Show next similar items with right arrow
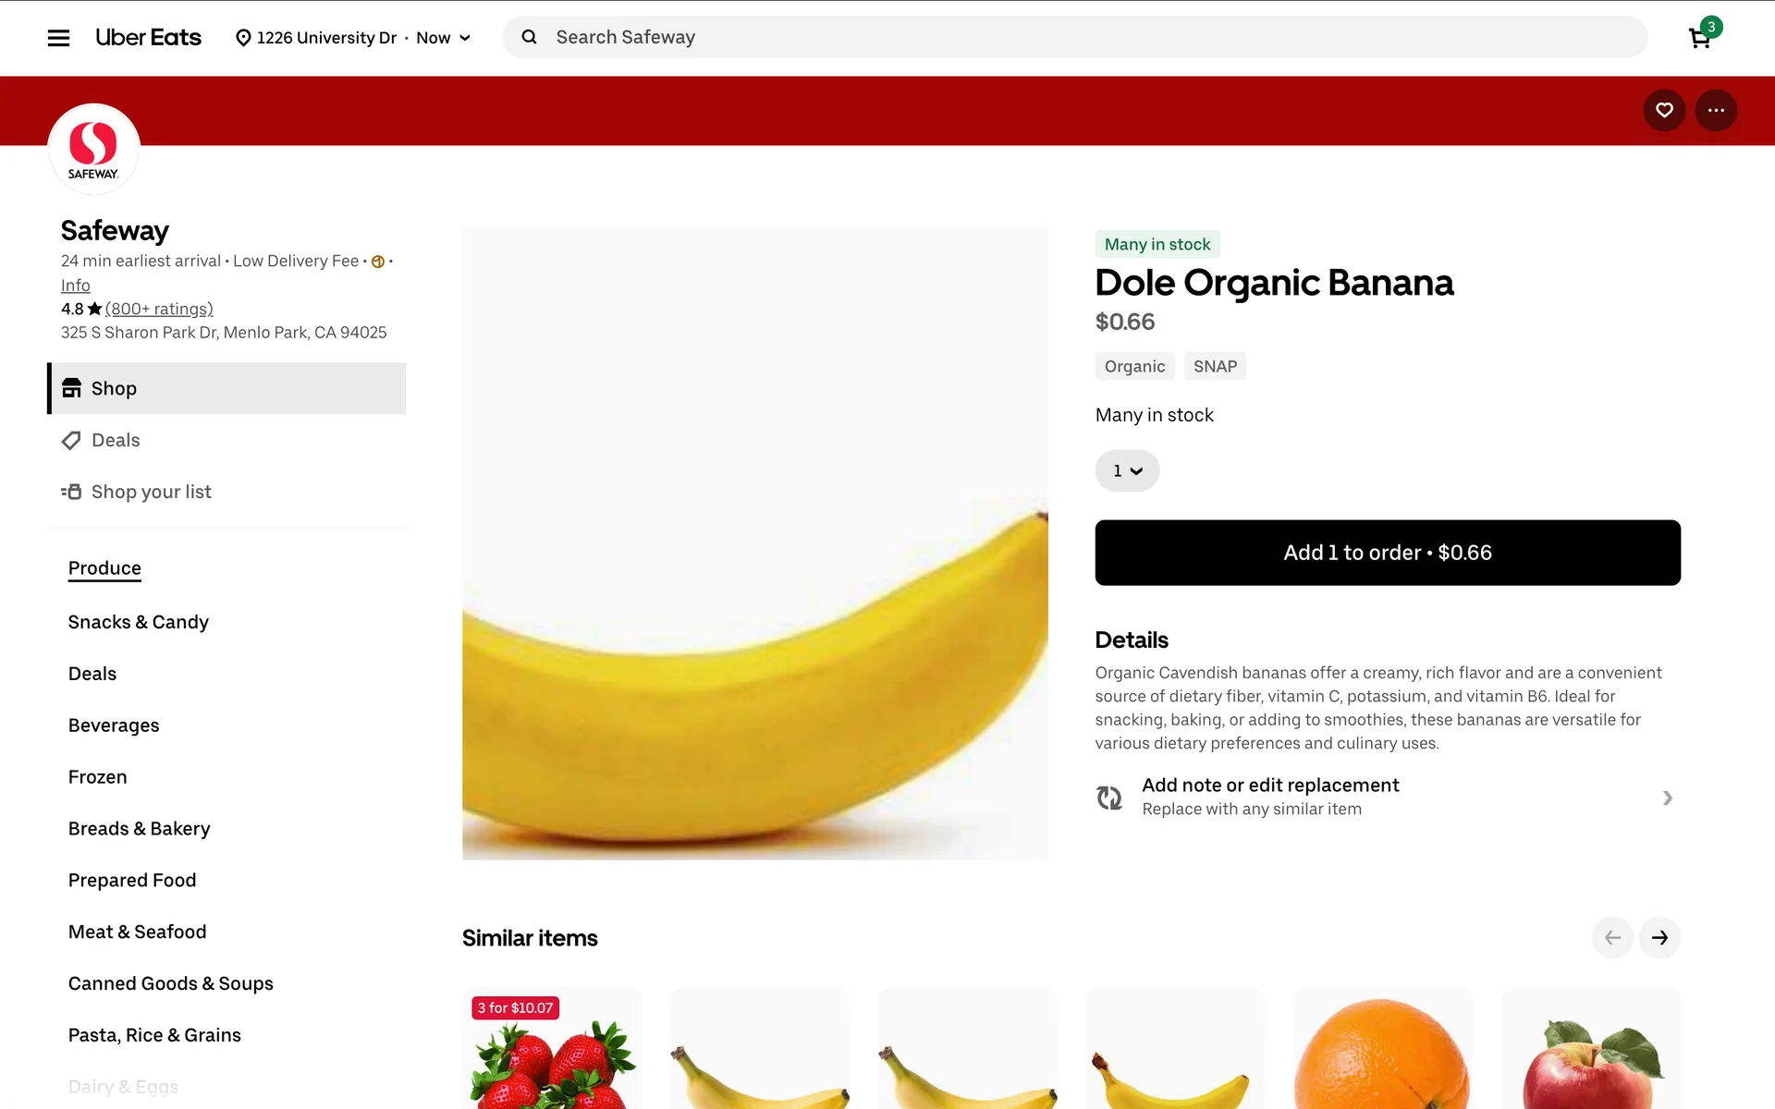 pyautogui.click(x=1659, y=937)
